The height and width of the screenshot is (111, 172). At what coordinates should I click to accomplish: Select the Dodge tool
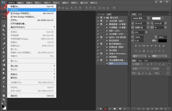(x=3, y=73)
